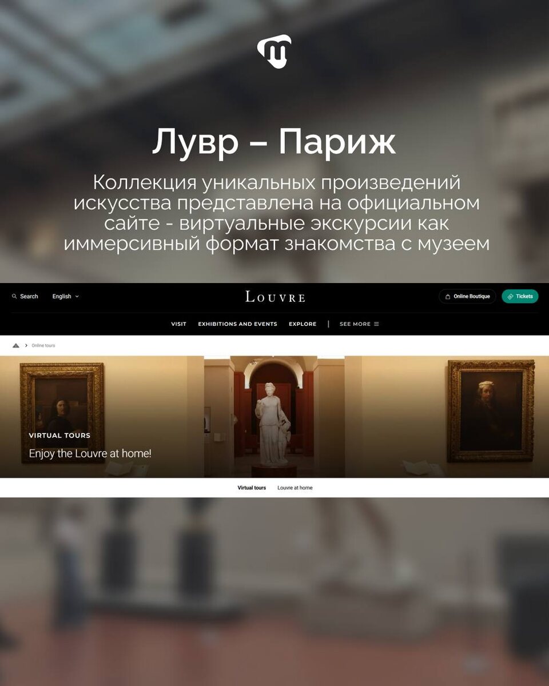The width and height of the screenshot is (549, 686).
Task: Switch to Louvre at home tab
Action: 295,488
